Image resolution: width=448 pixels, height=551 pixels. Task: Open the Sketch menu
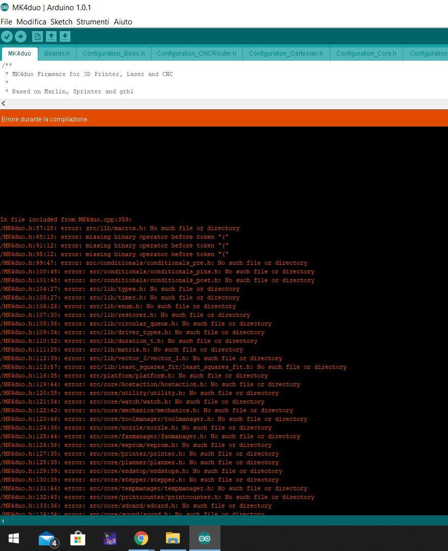tap(61, 22)
